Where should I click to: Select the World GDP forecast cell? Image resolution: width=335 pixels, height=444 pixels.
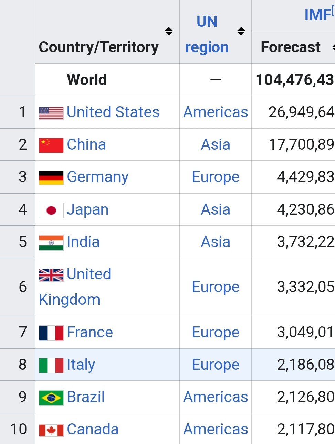(294, 80)
